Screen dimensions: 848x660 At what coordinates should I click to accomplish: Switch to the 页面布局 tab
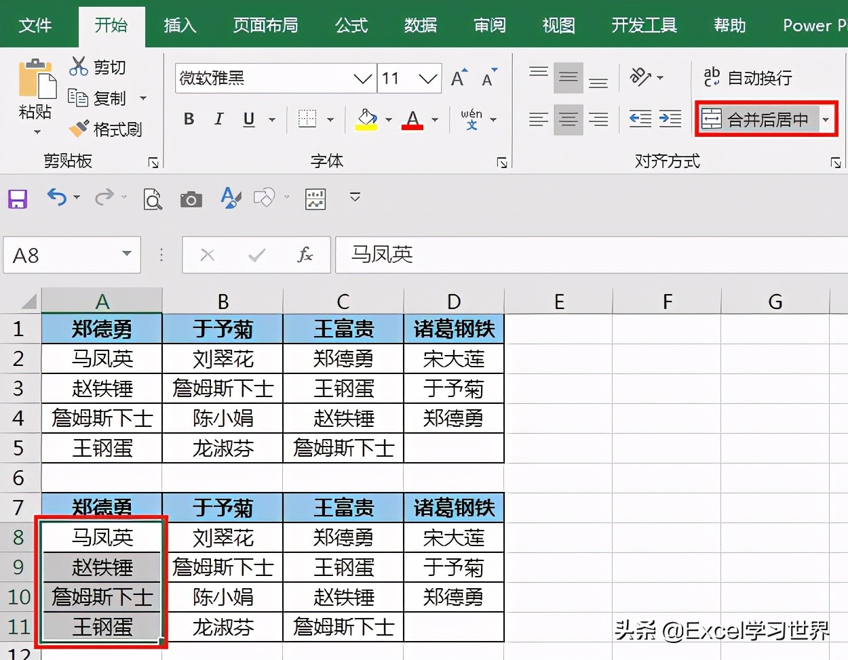(266, 25)
